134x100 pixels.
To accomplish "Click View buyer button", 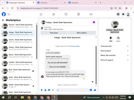I will pyautogui.click(x=54, y=33).
